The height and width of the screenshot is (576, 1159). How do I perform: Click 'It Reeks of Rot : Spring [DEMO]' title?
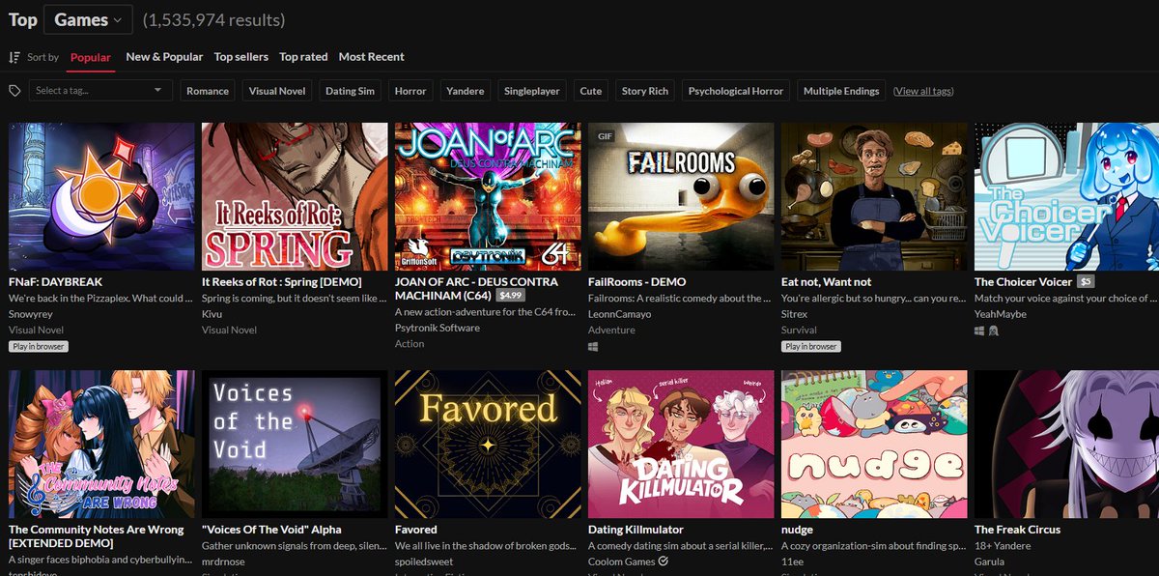(x=281, y=282)
